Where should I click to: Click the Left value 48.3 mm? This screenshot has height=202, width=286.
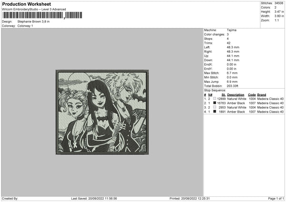point(233,47)
